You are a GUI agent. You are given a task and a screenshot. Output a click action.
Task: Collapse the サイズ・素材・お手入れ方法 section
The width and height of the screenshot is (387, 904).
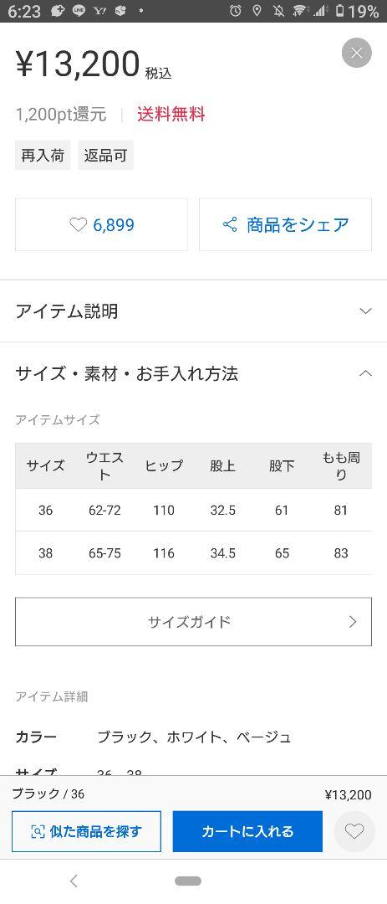(x=194, y=373)
